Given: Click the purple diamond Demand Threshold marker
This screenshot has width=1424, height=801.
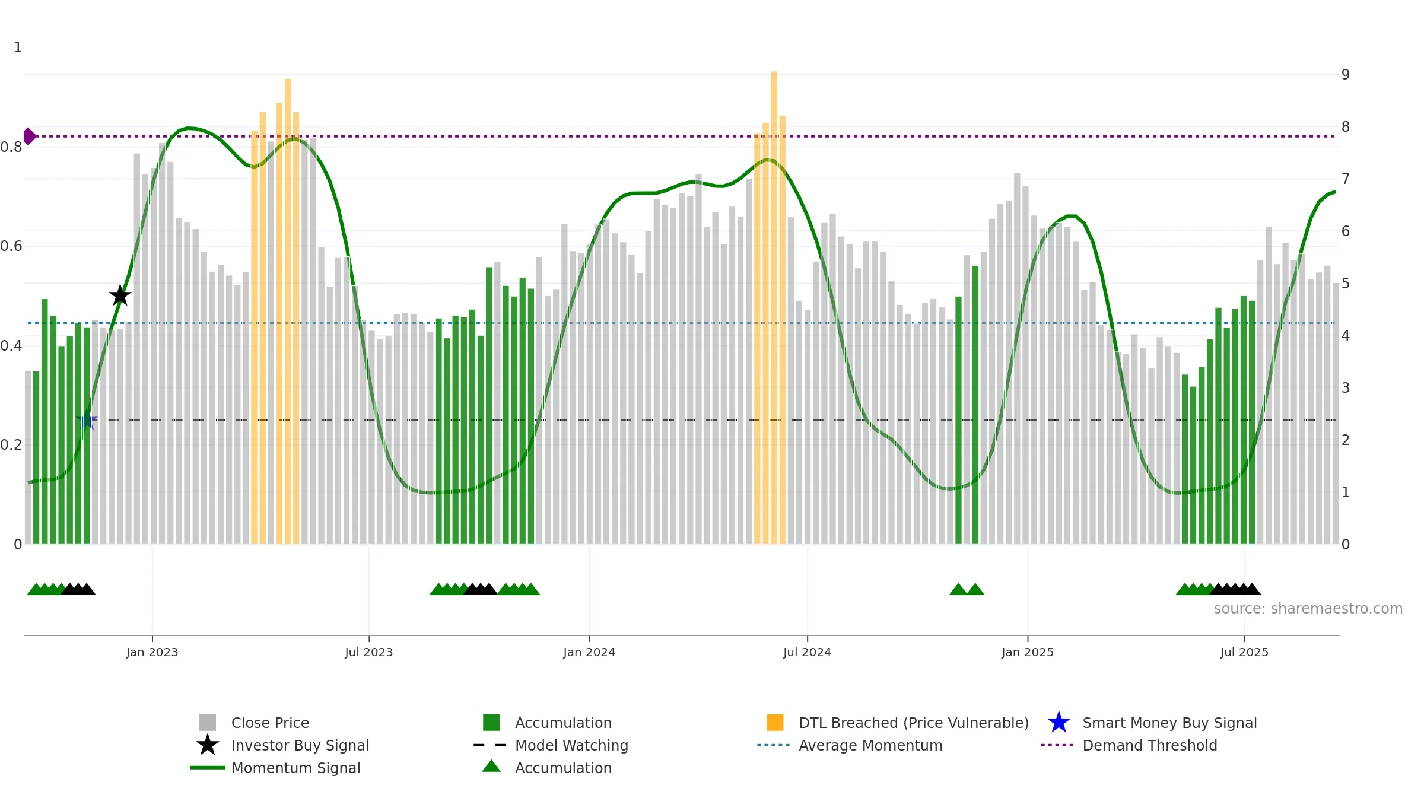Looking at the screenshot, I should [29, 136].
